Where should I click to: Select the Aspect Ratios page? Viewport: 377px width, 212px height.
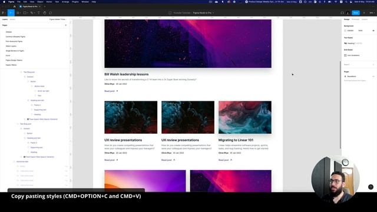tap(11, 65)
